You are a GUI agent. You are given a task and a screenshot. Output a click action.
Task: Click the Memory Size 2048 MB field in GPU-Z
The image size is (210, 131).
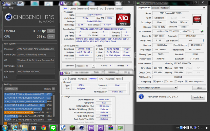[x=160, y=59]
